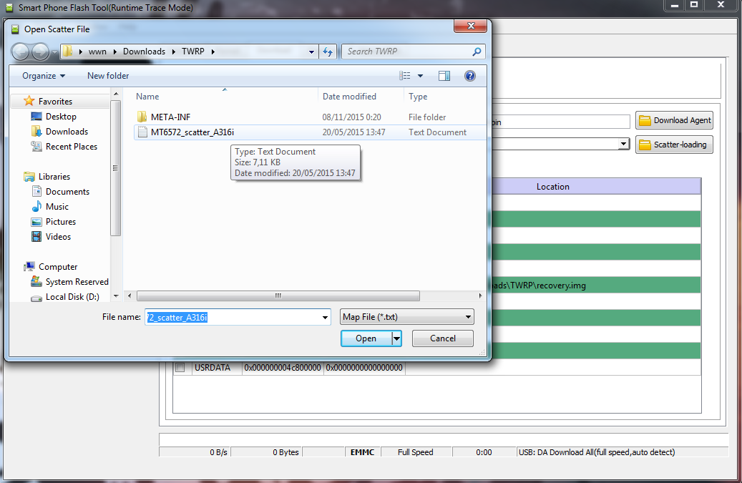
Task: Create a New folder
Action: [108, 76]
